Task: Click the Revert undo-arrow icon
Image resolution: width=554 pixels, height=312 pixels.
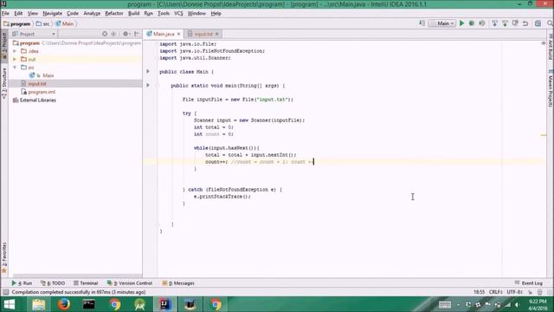Action: coord(525,23)
